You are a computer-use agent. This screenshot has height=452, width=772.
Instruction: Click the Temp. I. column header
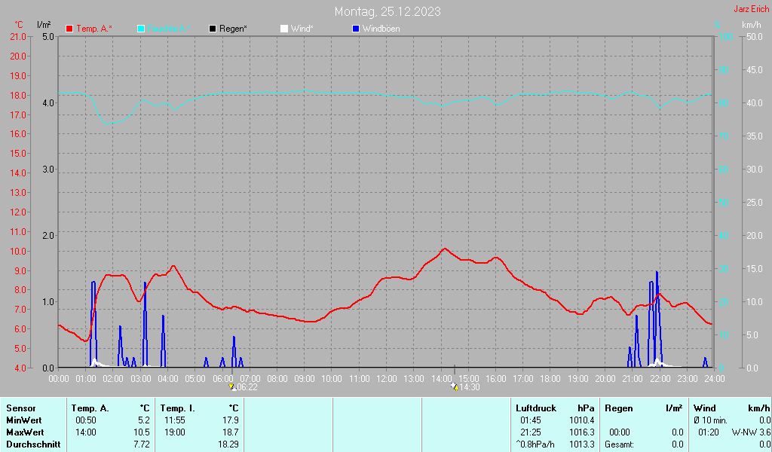point(177,408)
